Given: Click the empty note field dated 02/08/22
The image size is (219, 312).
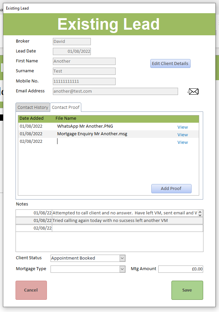Looking at the screenshot, I should point(128,228).
